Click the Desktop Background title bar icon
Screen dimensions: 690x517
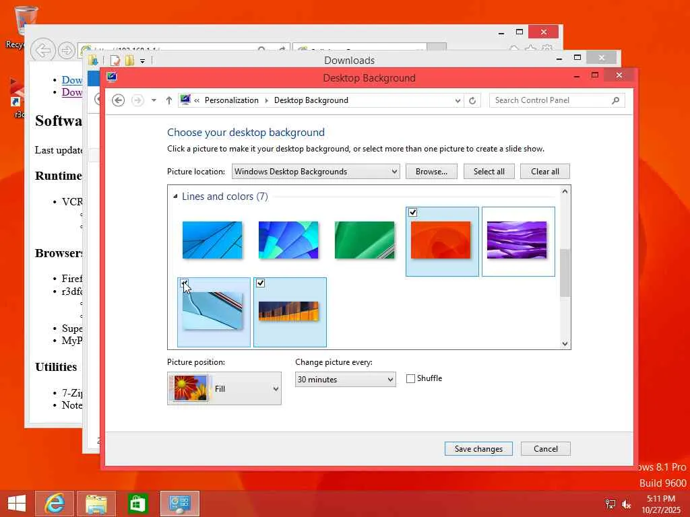point(112,77)
